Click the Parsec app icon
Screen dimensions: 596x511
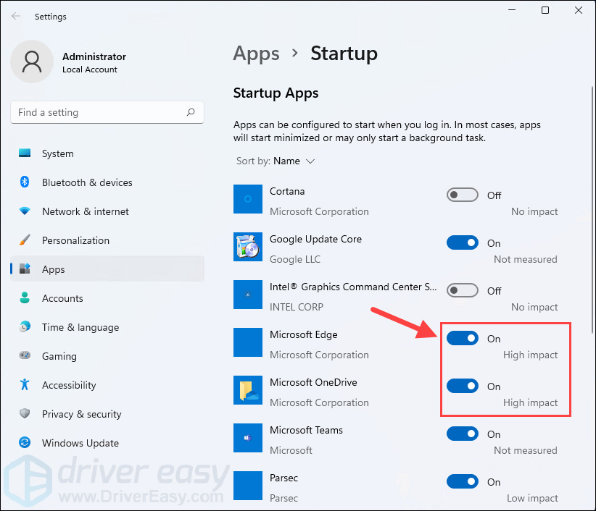248,486
